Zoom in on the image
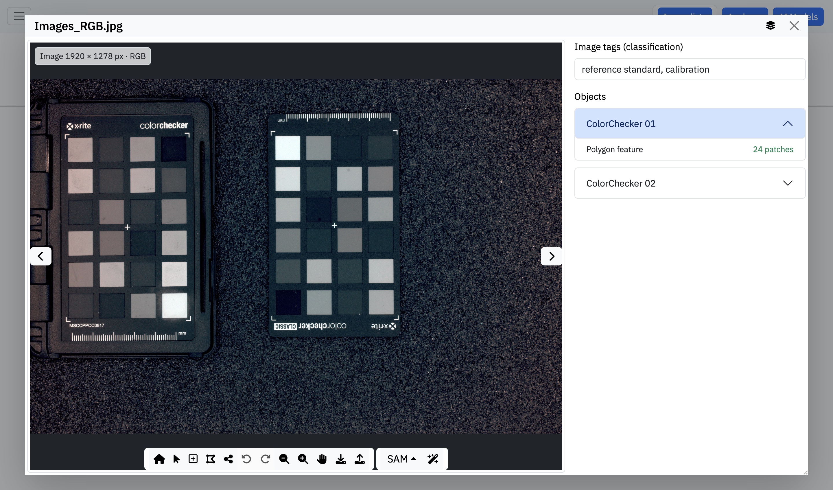This screenshot has height=490, width=833. (303, 459)
